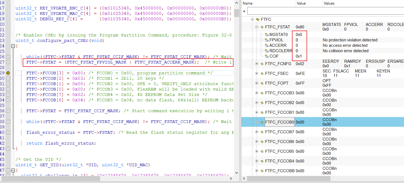
Task: Click the CCIF bitfield icon
Action: coord(267,56)
